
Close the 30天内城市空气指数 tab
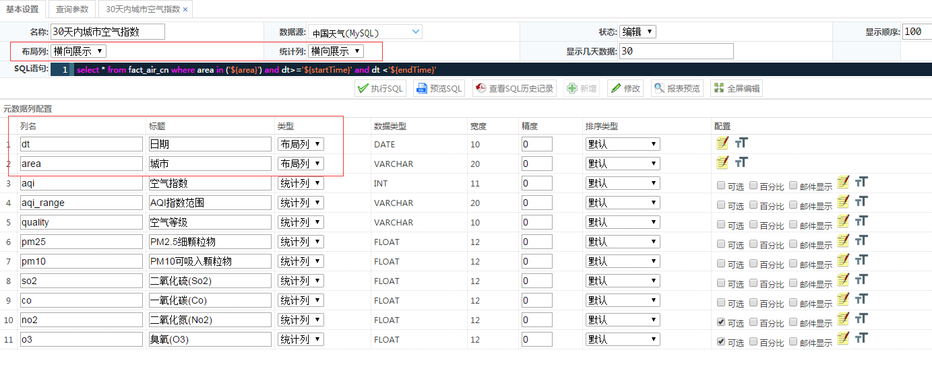click(x=185, y=9)
